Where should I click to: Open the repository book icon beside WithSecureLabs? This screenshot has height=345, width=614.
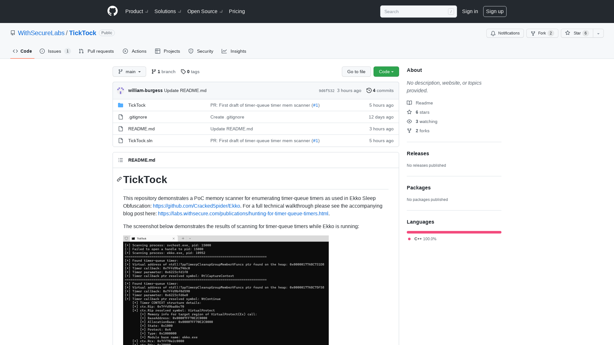pyautogui.click(x=13, y=33)
